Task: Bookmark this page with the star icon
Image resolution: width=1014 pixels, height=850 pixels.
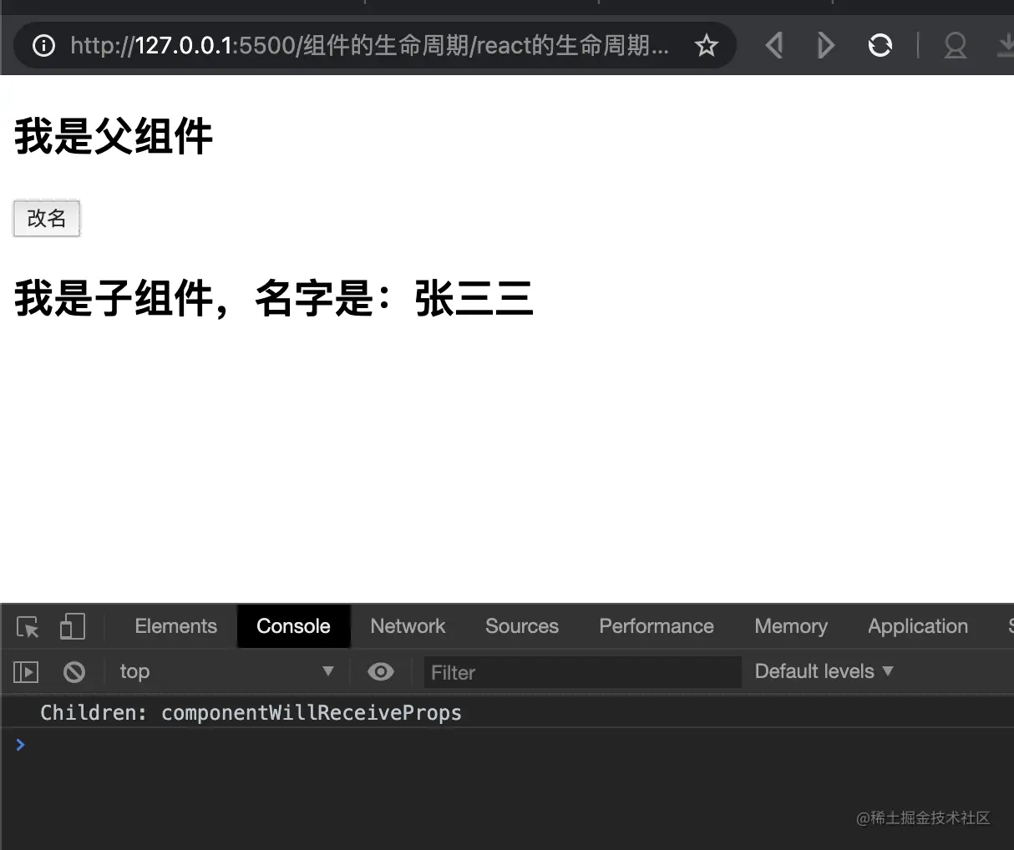Action: tap(707, 45)
